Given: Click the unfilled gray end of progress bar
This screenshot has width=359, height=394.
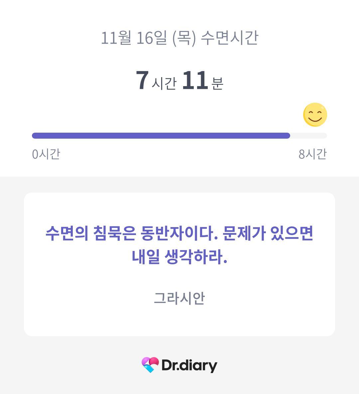Looking at the screenshot, I should click(309, 136).
